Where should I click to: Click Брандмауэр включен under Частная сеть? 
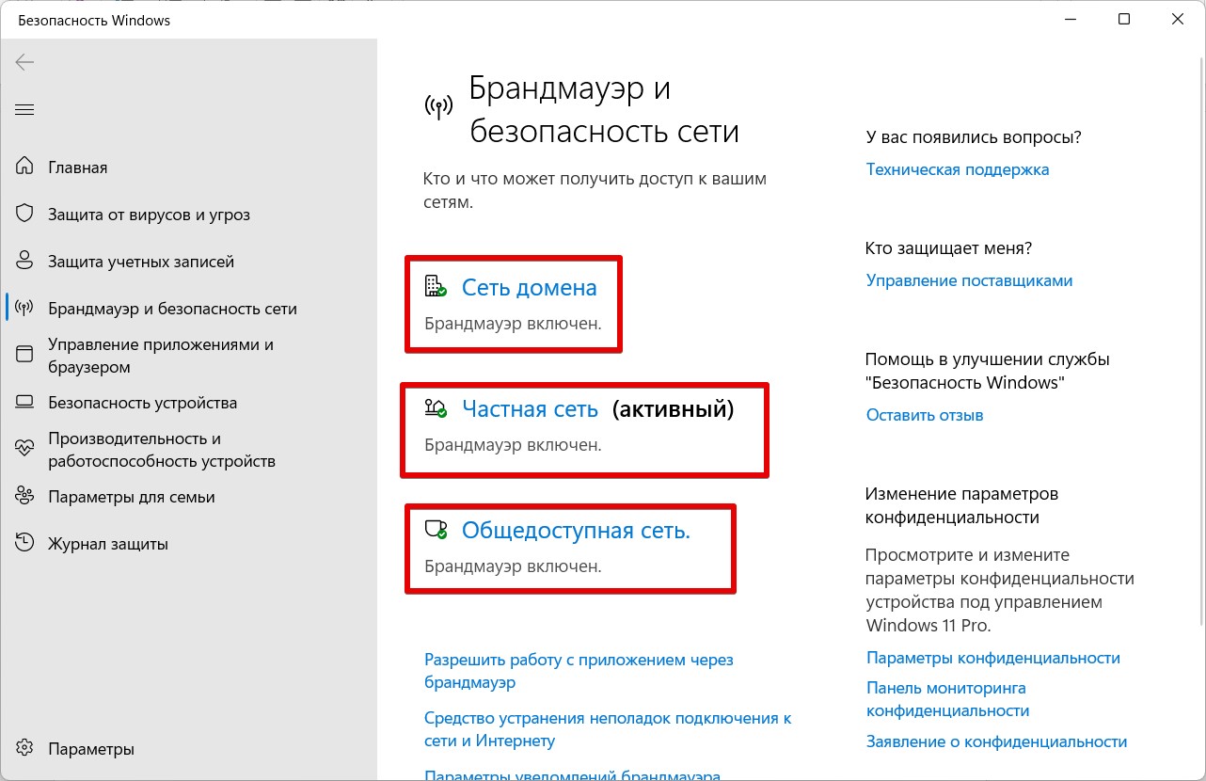click(513, 444)
